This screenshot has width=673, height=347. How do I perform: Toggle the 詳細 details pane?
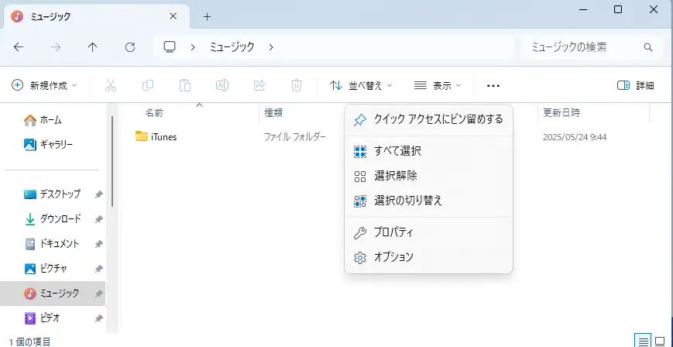(635, 85)
